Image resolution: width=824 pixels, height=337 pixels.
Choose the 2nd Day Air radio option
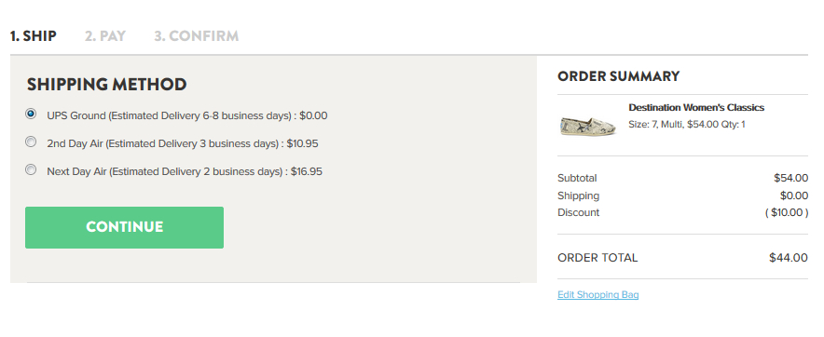[31, 142]
